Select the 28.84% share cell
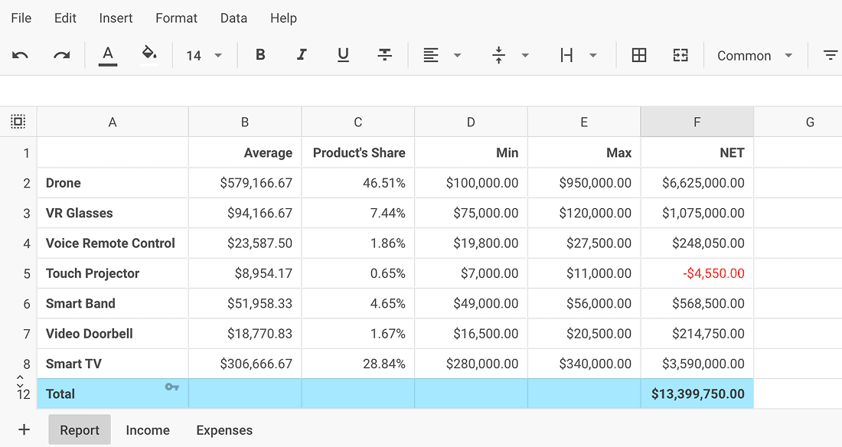 358,364
